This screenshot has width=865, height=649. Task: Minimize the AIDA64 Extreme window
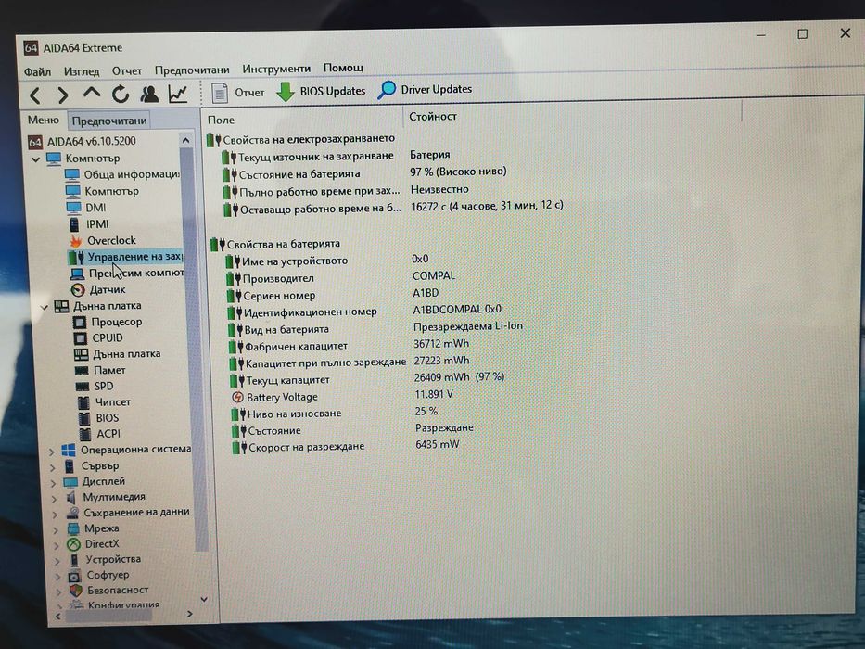[x=761, y=35]
